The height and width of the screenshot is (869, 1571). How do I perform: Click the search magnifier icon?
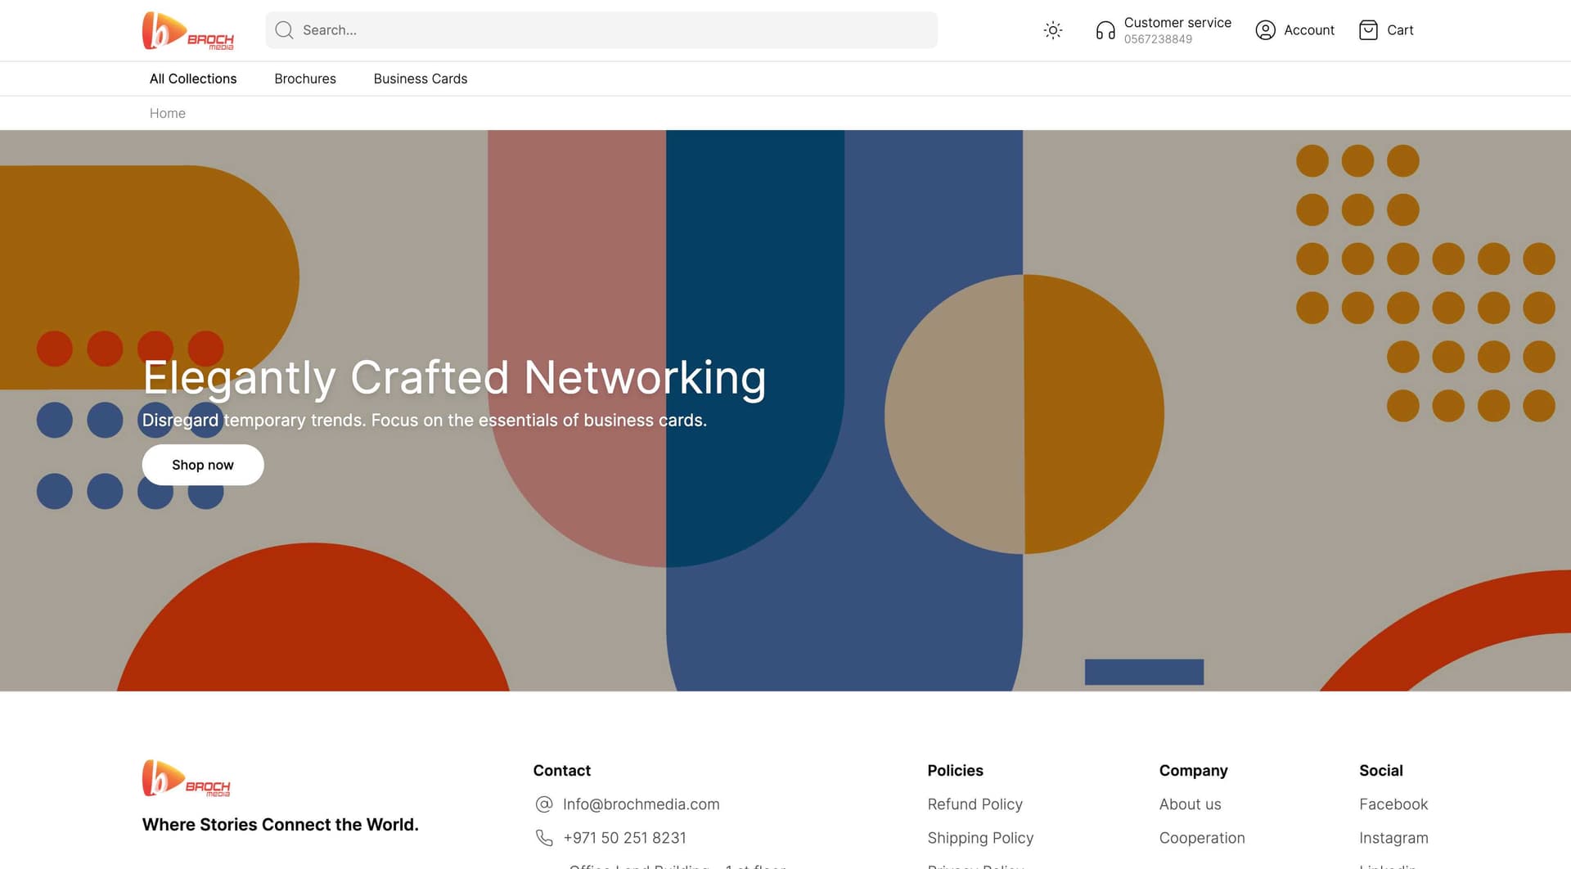[284, 29]
